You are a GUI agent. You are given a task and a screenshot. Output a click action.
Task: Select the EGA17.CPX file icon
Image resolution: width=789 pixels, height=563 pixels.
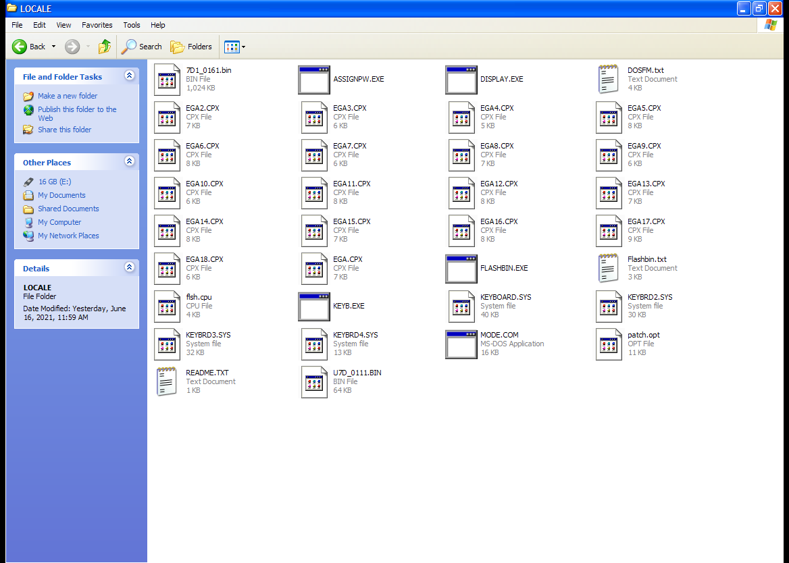609,231
